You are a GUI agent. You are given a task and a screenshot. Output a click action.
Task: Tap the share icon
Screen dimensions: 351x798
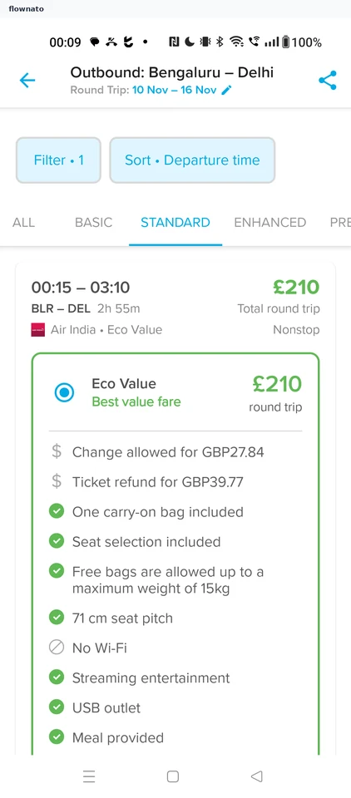(x=328, y=81)
